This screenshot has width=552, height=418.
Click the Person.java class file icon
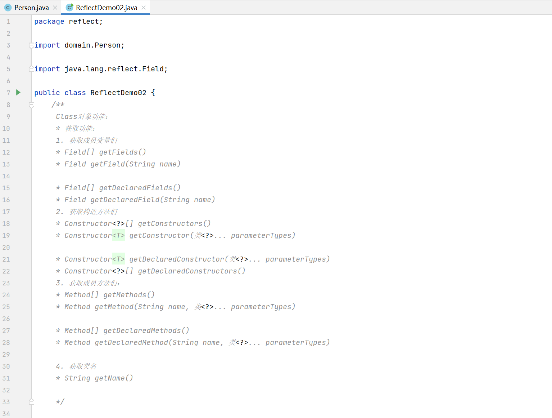[8, 8]
